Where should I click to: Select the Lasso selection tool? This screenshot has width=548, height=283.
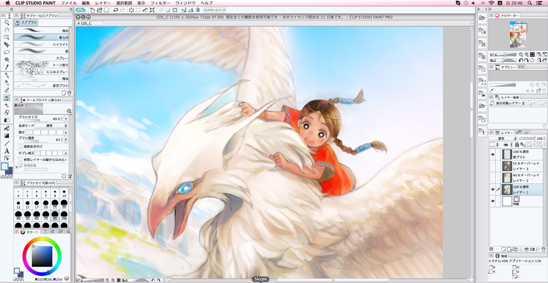pyautogui.click(x=7, y=52)
